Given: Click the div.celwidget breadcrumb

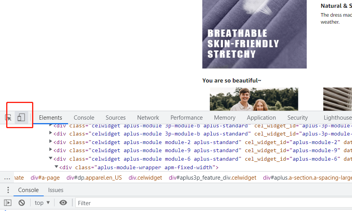Looking at the screenshot, I should [x=145, y=178].
